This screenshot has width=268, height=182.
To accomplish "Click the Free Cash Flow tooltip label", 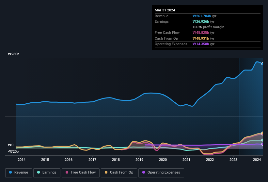I will (167, 32).
